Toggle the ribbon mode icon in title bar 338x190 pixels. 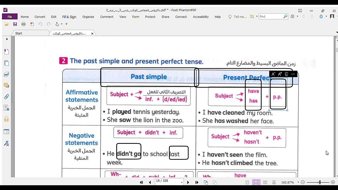pyautogui.click(x=300, y=11)
